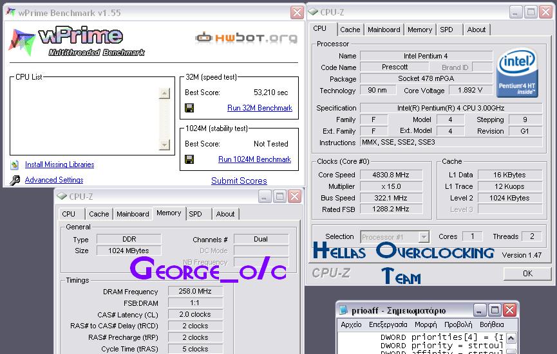Open the Αρχείο menu in Notepad

point(351,324)
